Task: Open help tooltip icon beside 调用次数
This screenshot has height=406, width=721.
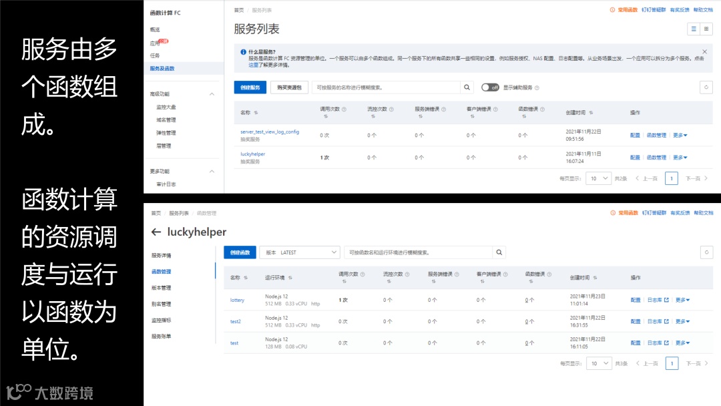Action: [x=344, y=108]
